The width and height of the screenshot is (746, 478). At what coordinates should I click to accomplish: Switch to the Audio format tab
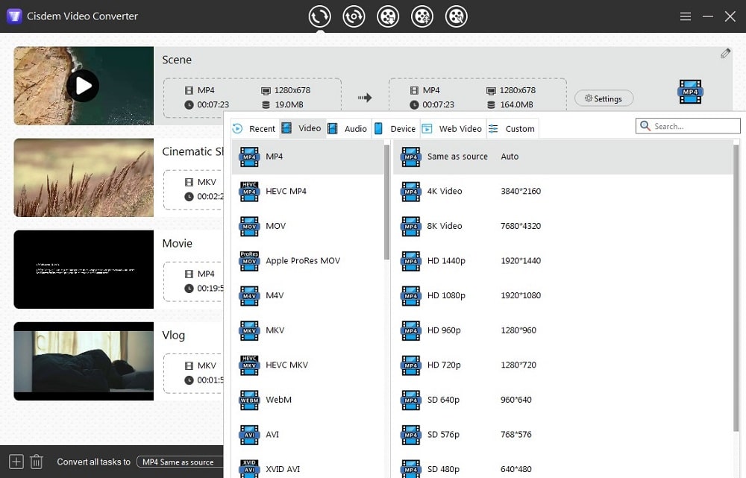point(348,128)
